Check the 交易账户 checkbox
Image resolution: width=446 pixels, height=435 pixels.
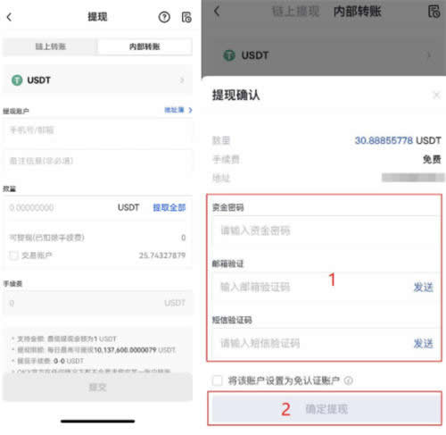pos(13,255)
